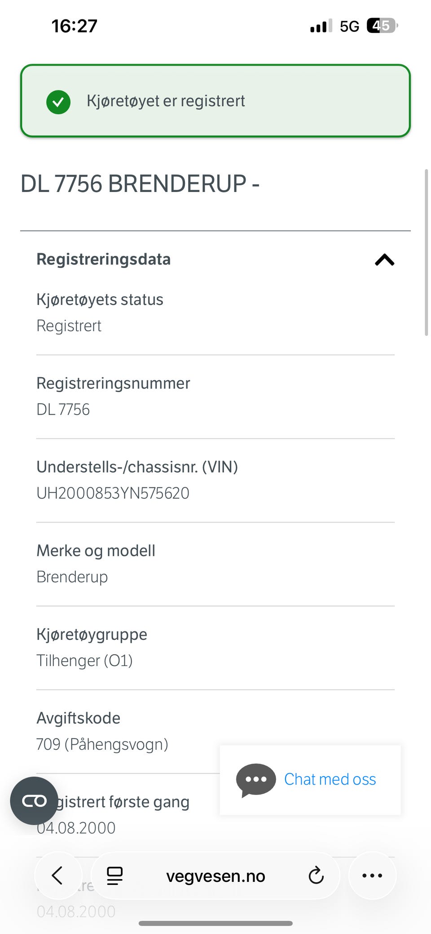Tap the page scrollbar on the right
Screen dimensions: 431x934
pyautogui.click(x=426, y=252)
